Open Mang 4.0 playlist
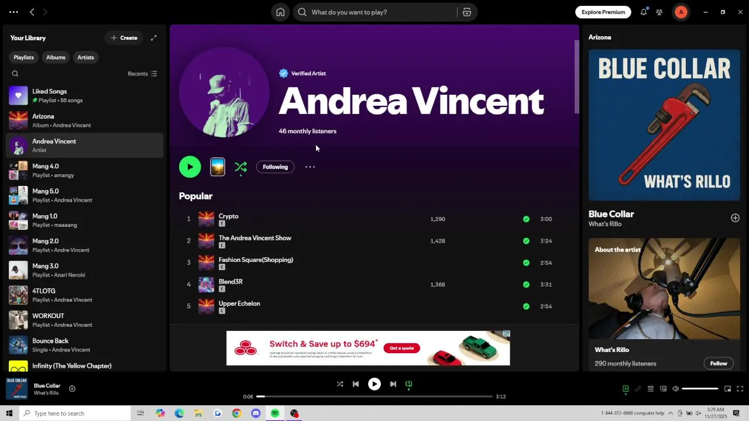The height and width of the screenshot is (421, 749). pyautogui.click(x=85, y=170)
